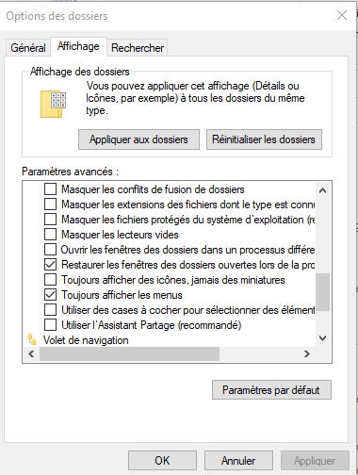Check Masquer les extensions des fichiers option
Image resolution: width=358 pixels, height=475 pixels.
pyautogui.click(x=50, y=205)
